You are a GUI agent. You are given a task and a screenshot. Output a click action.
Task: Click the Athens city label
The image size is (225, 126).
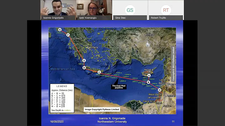94,47
